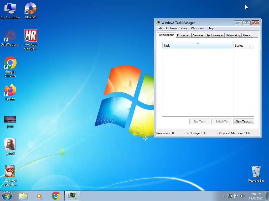Select the Recycle Bin icon
269x201 pixels.
(256, 174)
